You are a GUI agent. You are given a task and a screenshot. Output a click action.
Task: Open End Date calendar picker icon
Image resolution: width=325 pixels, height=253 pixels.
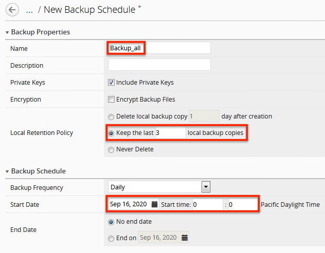point(184,238)
